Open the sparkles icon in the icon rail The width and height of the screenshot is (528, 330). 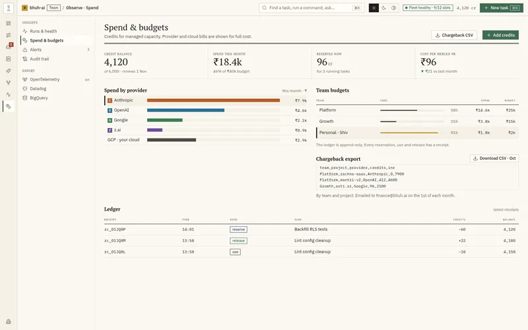click(x=9, y=71)
